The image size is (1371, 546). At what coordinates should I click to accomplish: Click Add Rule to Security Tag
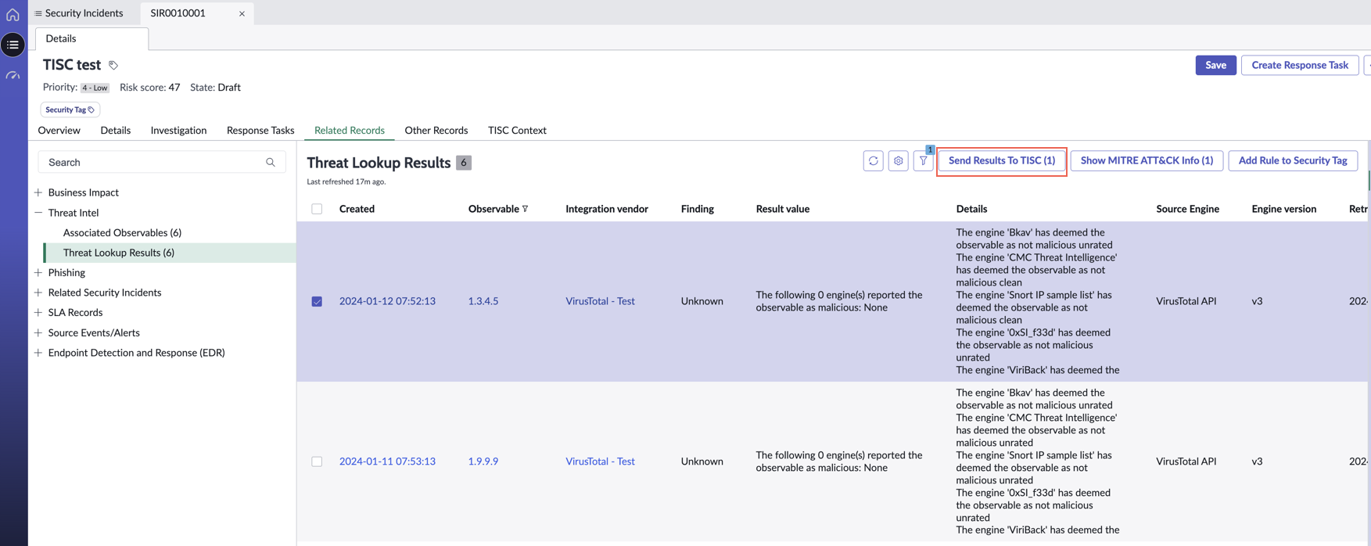coord(1293,160)
